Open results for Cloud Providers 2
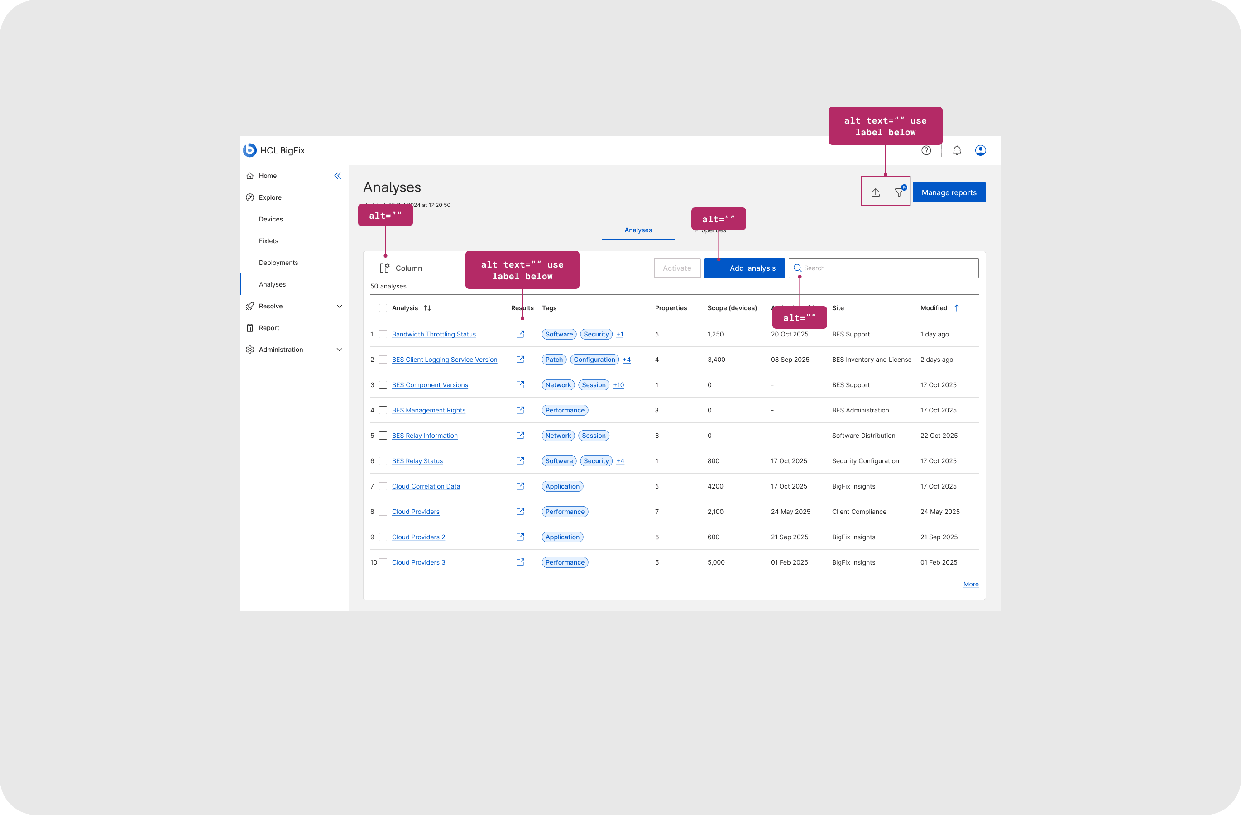Viewport: 1241px width, 815px height. point(520,537)
